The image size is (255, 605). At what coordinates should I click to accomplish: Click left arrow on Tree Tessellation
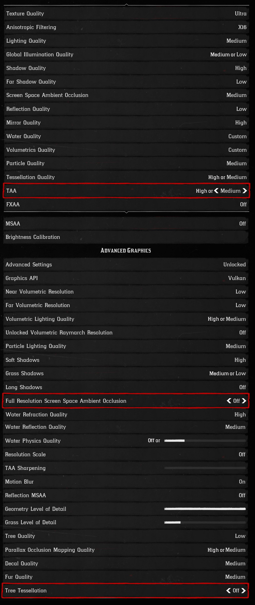pos(228,590)
